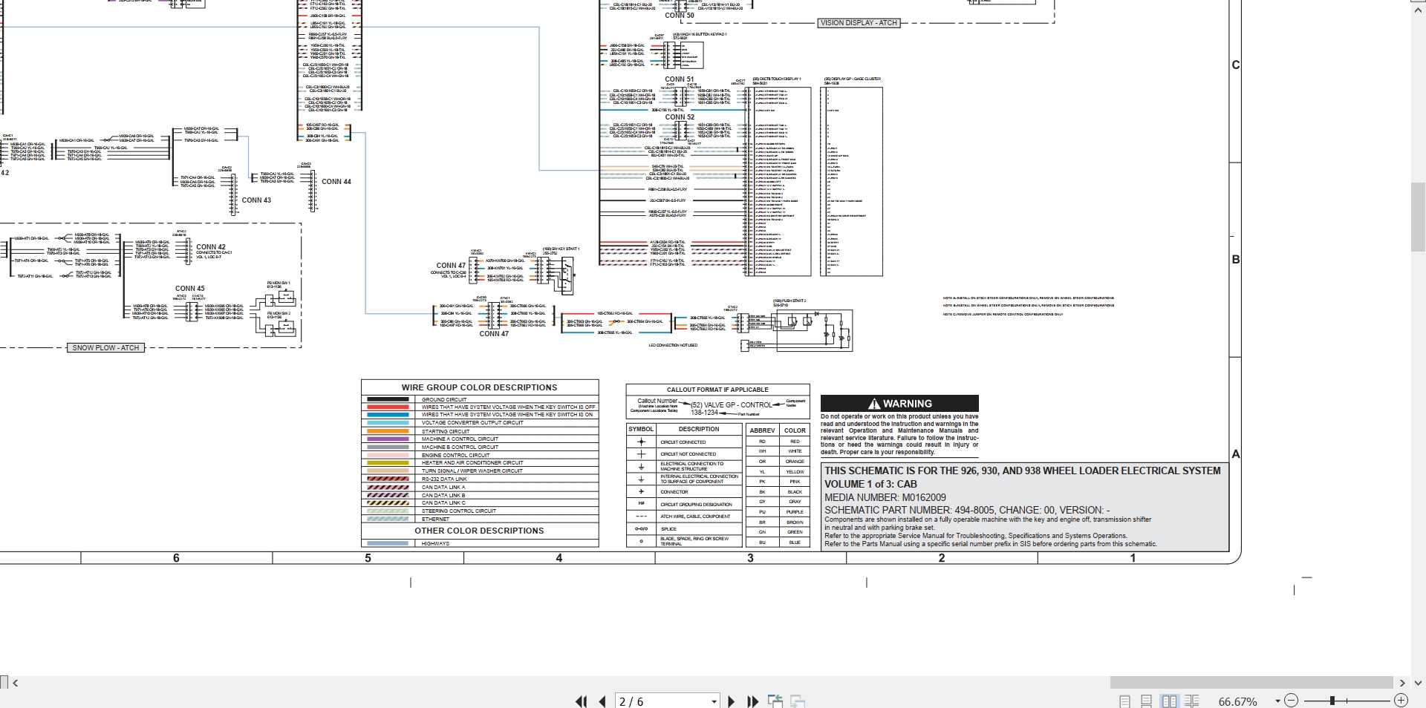
Task: Click the zoom slider handle
Action: tap(1333, 701)
